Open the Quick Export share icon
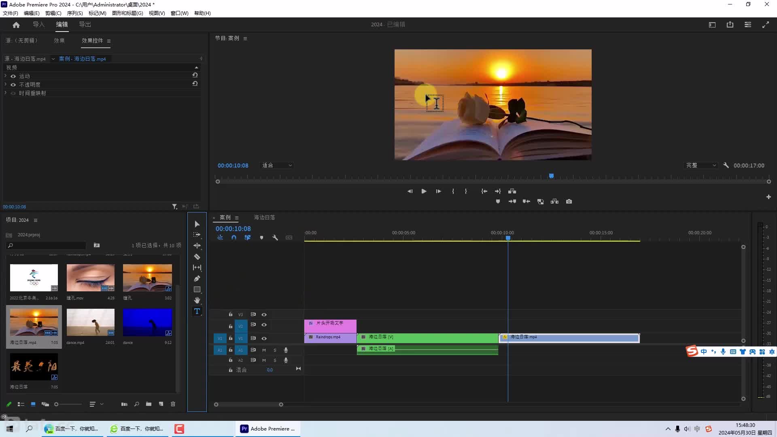The width and height of the screenshot is (777, 437). tap(730, 25)
